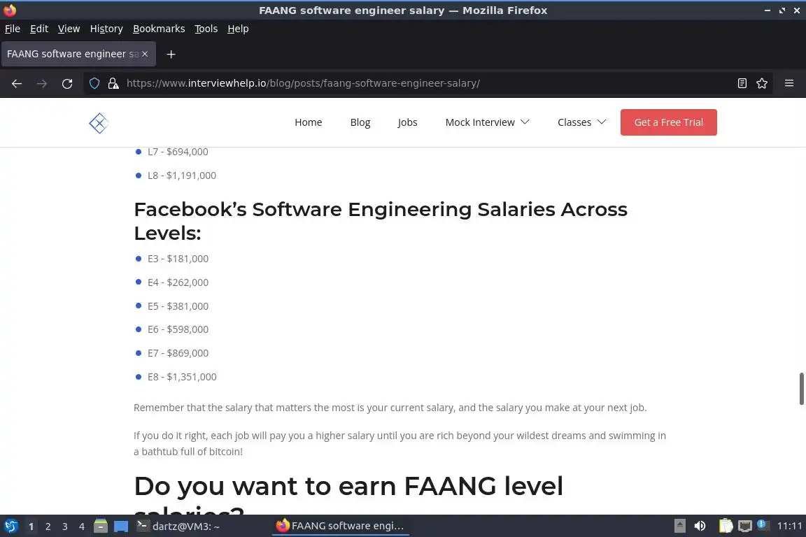Click the show desktop blue taskbar icon
This screenshot has width=806, height=537.
(121, 526)
